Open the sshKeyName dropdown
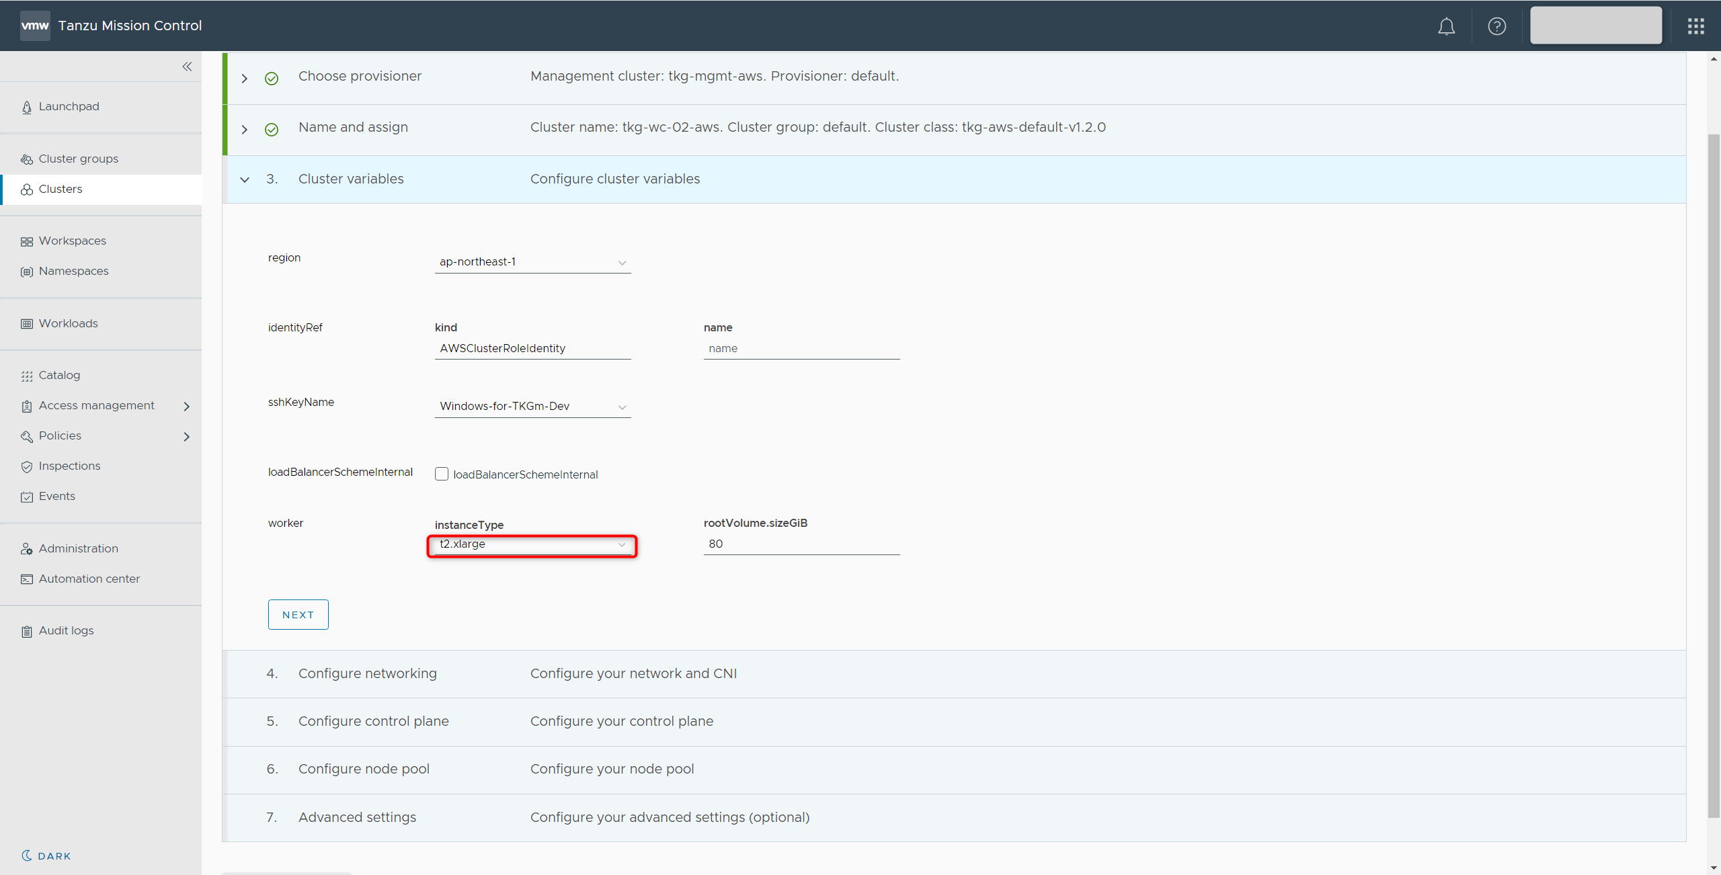This screenshot has height=875, width=1721. point(532,407)
